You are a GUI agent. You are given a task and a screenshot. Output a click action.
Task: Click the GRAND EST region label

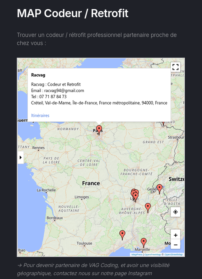153,142
